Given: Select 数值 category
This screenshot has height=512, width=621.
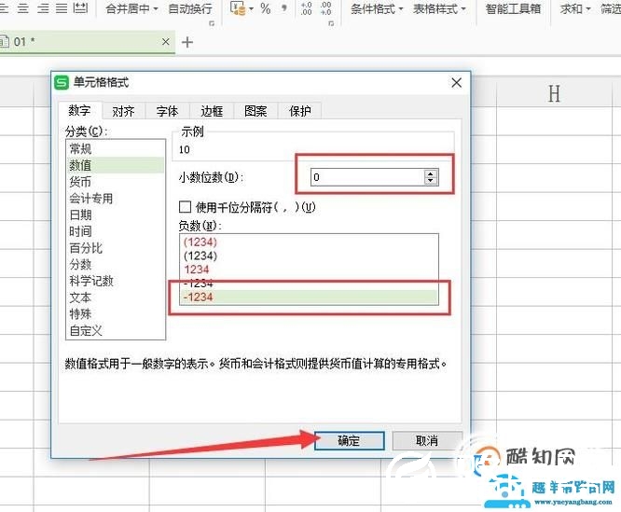Looking at the screenshot, I should [116, 165].
